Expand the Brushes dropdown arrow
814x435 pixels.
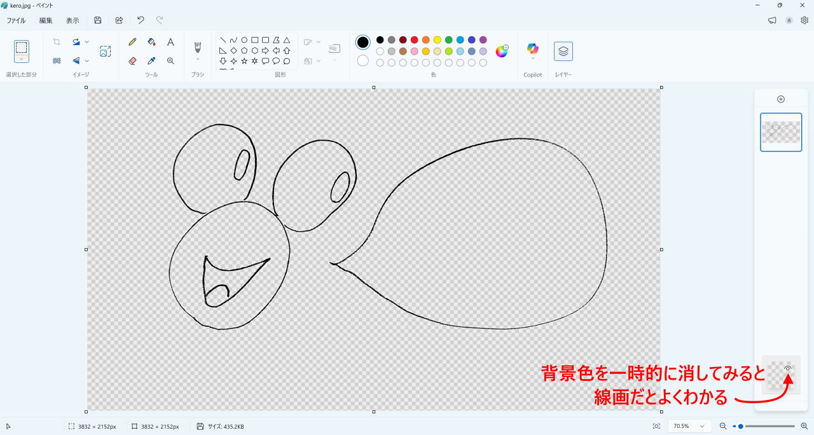[198, 60]
